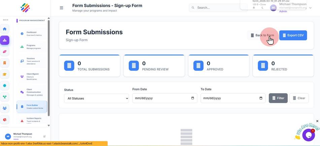The image size is (320, 146).
Task: Apply the gray Filter button
Action: pyautogui.click(x=278, y=98)
